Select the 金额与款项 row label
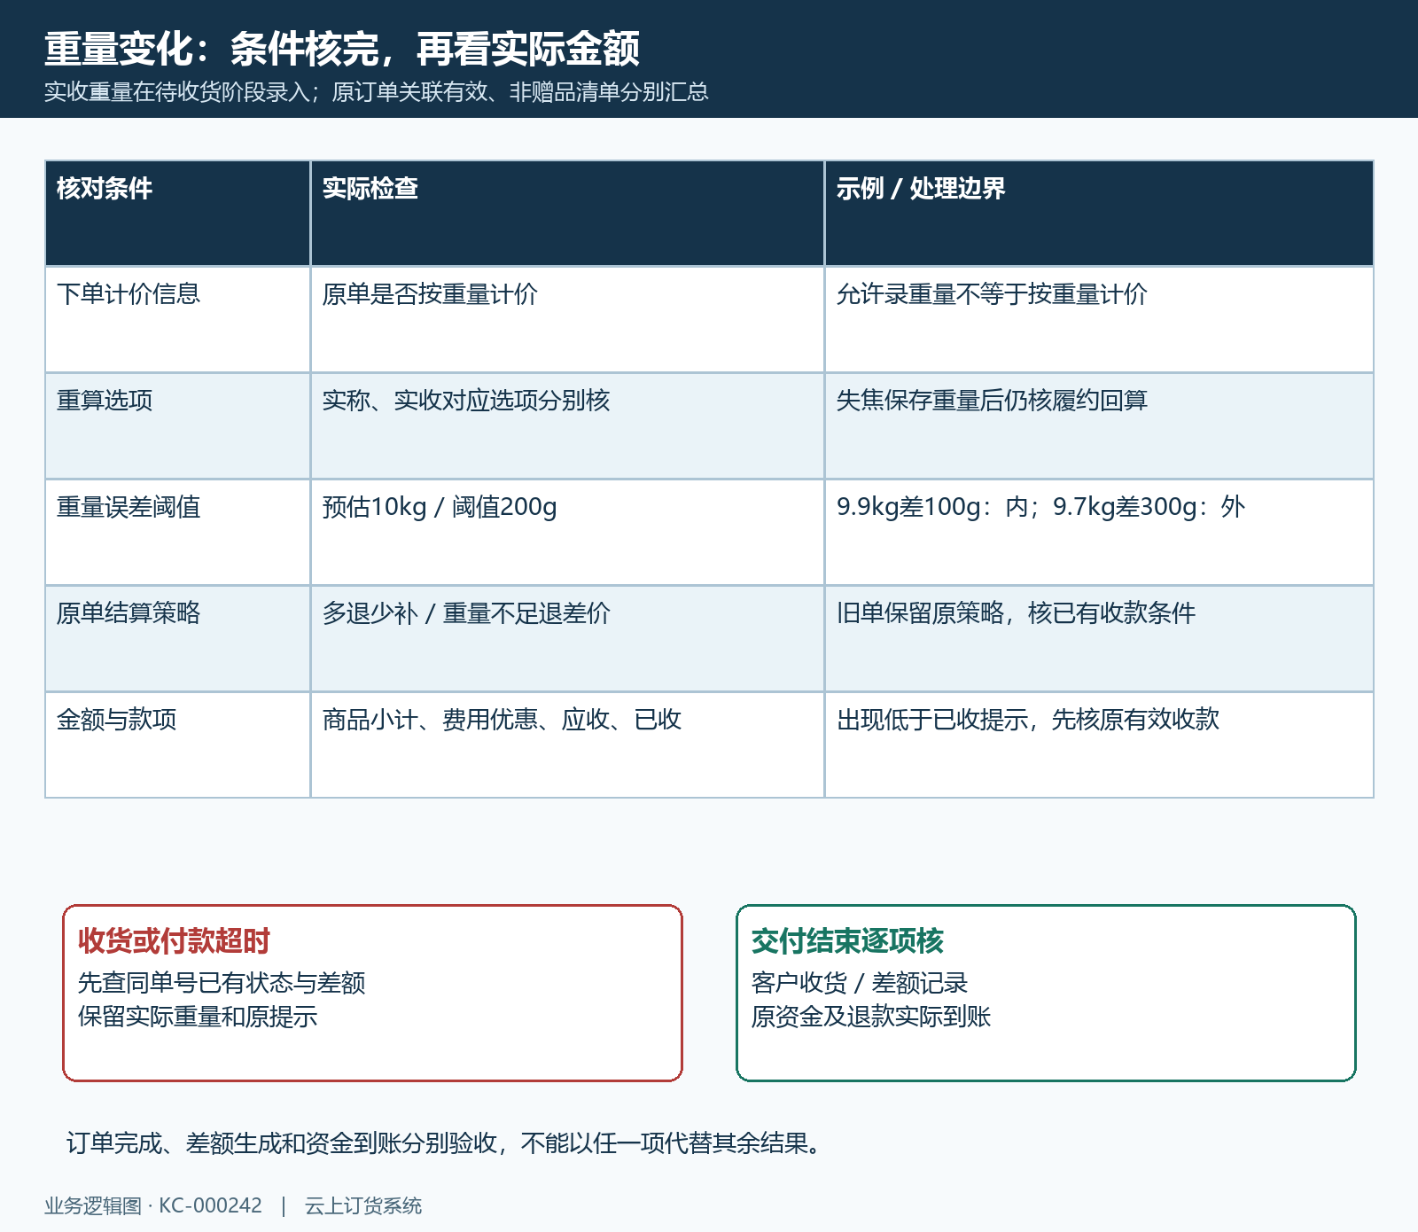Viewport: 1418px width, 1232px height. click(177, 745)
